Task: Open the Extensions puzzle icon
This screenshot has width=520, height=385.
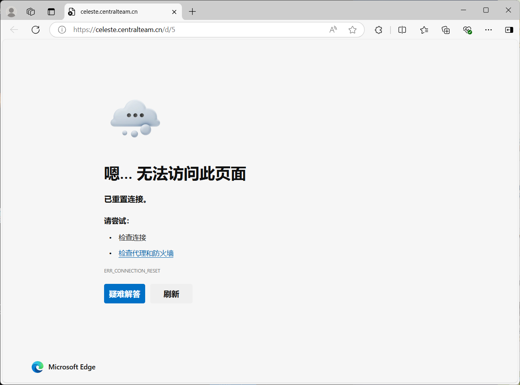Action: 378,30
